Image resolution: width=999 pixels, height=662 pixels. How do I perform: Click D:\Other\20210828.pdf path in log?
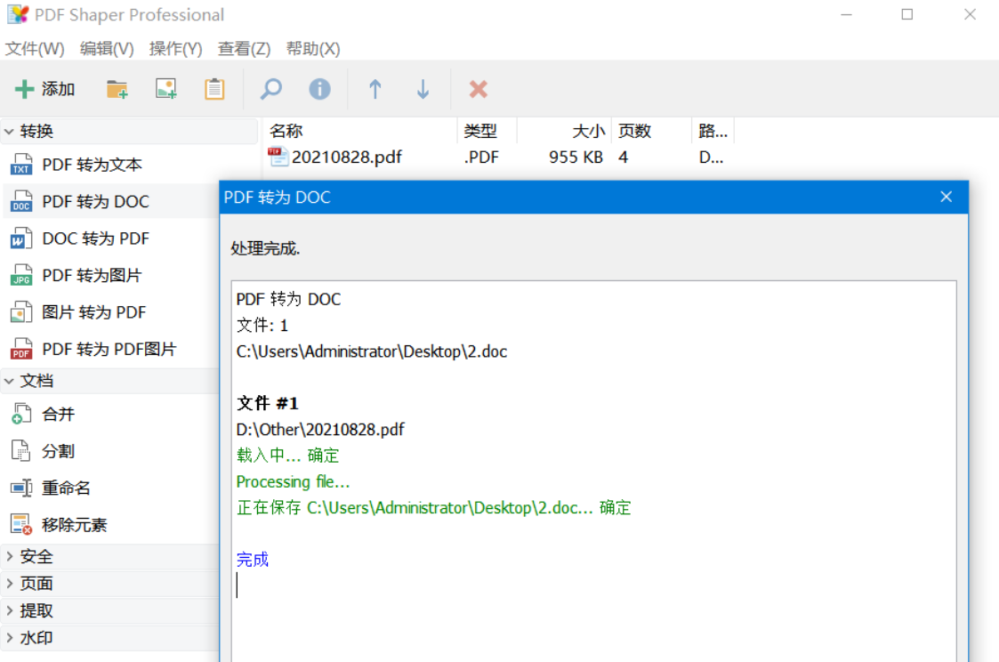[320, 430]
